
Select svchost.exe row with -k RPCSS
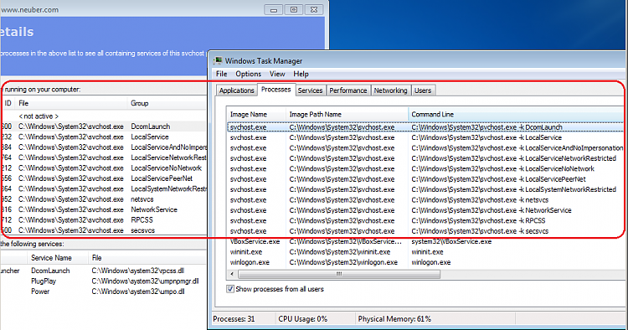tap(425, 220)
